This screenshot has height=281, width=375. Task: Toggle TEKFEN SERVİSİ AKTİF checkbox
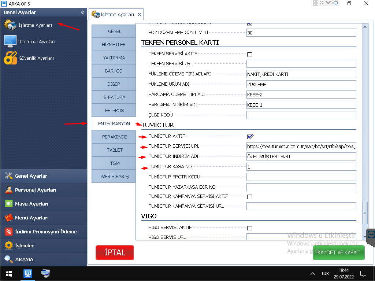249,54
